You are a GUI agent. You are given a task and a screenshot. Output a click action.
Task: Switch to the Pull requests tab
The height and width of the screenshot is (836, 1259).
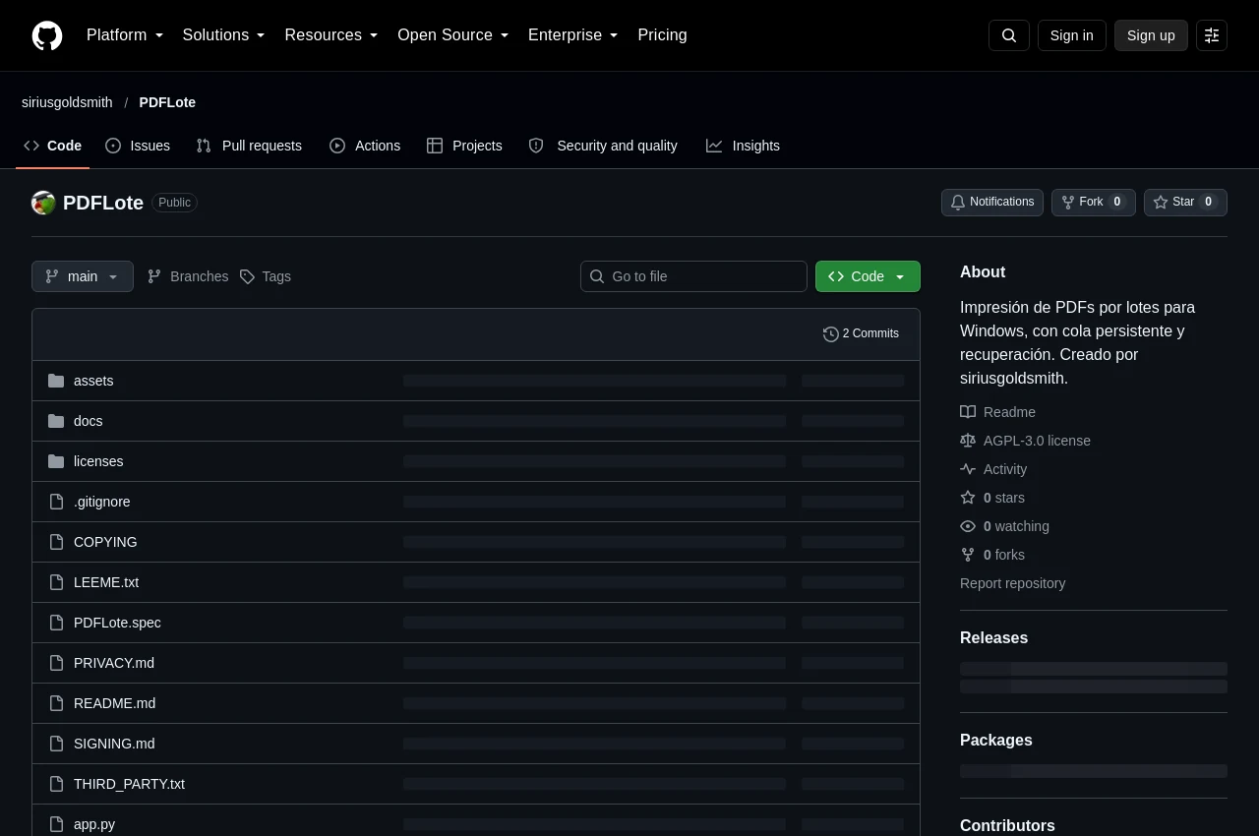tap(249, 146)
